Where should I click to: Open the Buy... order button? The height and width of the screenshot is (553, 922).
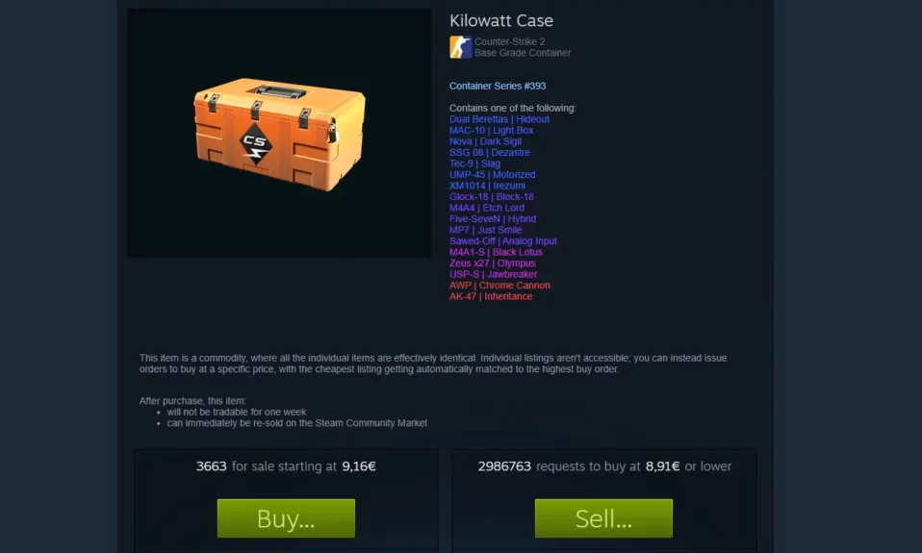pos(286,518)
